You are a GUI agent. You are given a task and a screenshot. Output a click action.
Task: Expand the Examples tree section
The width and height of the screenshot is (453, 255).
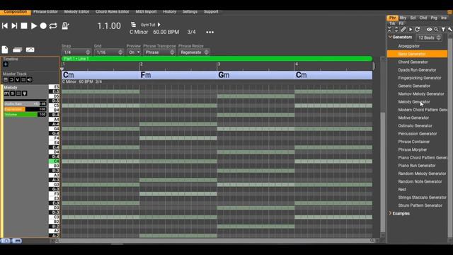pyautogui.click(x=390, y=213)
